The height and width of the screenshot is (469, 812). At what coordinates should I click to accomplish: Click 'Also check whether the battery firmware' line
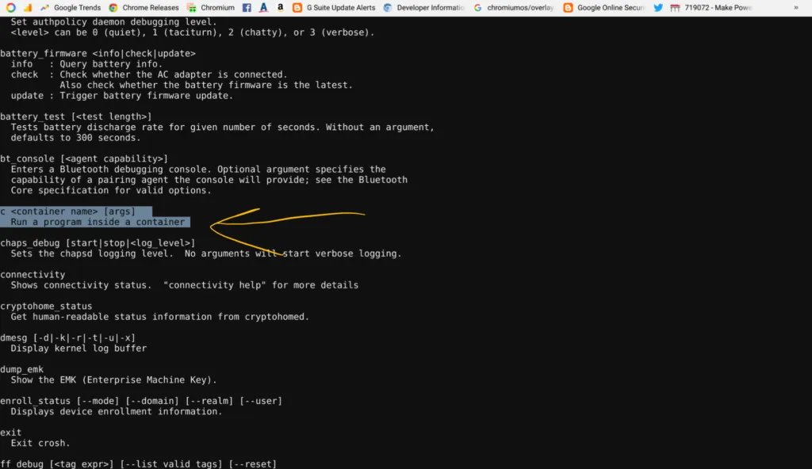tap(206, 85)
